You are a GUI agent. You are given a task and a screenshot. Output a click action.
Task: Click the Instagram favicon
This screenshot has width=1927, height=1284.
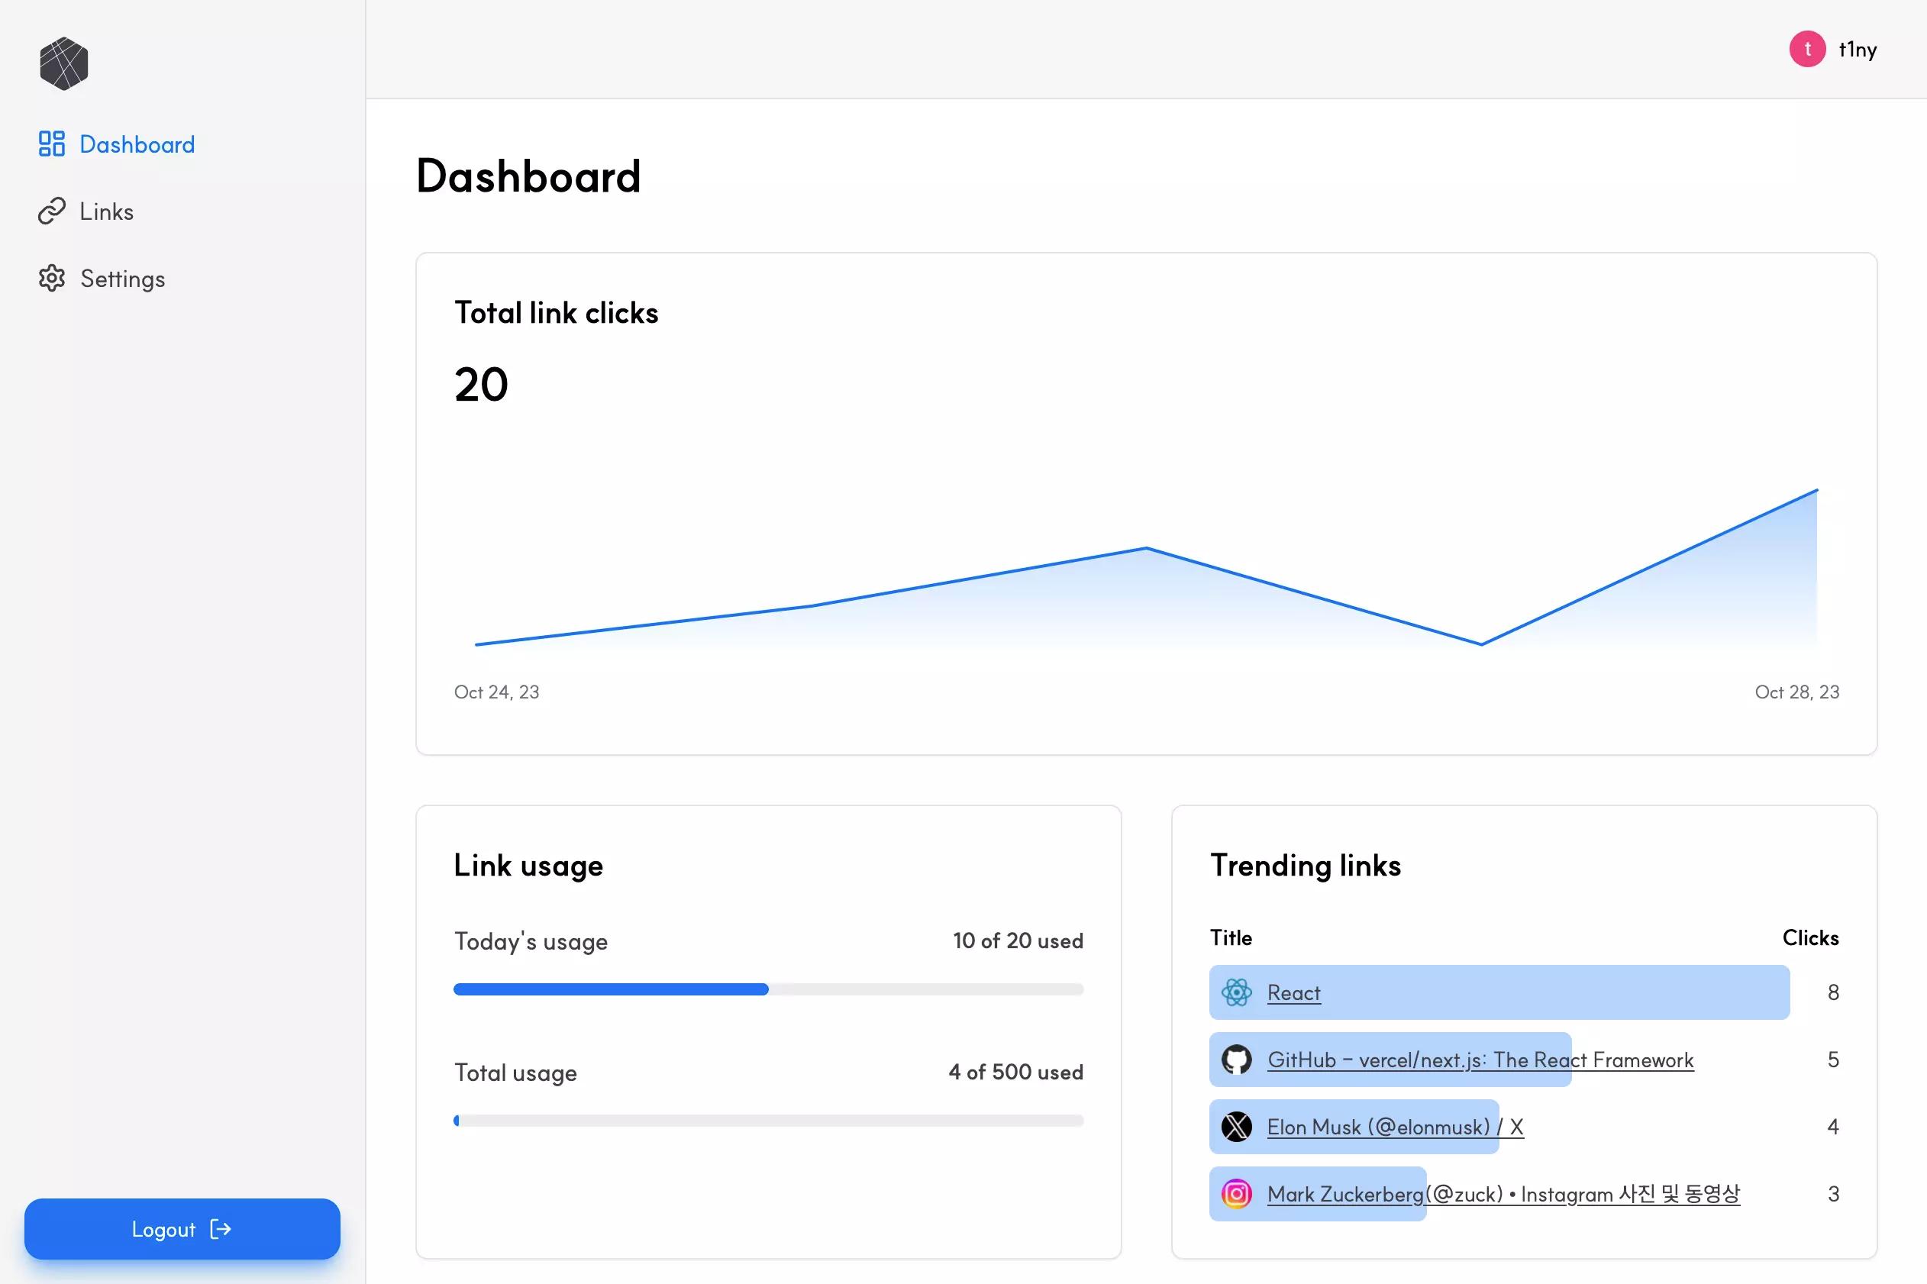pyautogui.click(x=1237, y=1194)
